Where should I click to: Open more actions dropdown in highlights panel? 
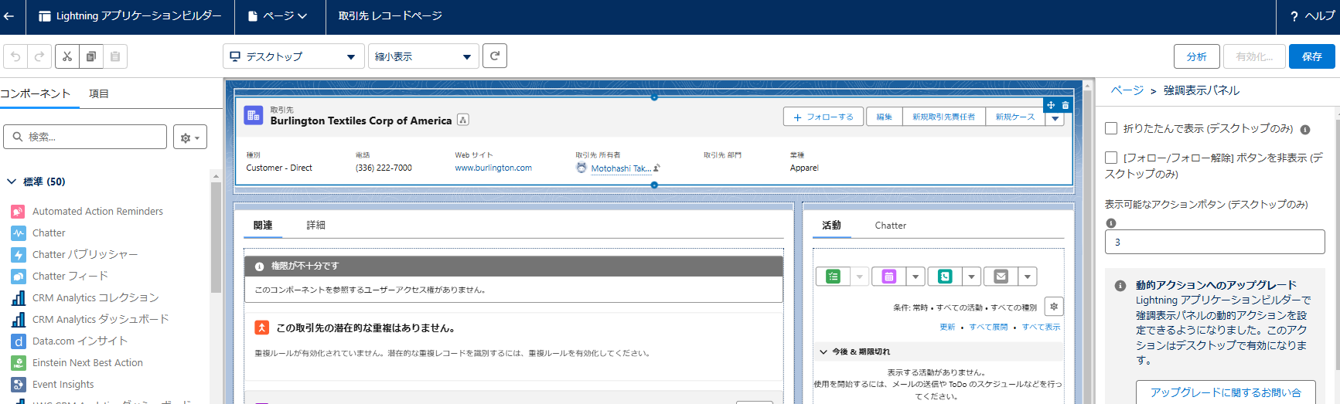[x=1055, y=118]
